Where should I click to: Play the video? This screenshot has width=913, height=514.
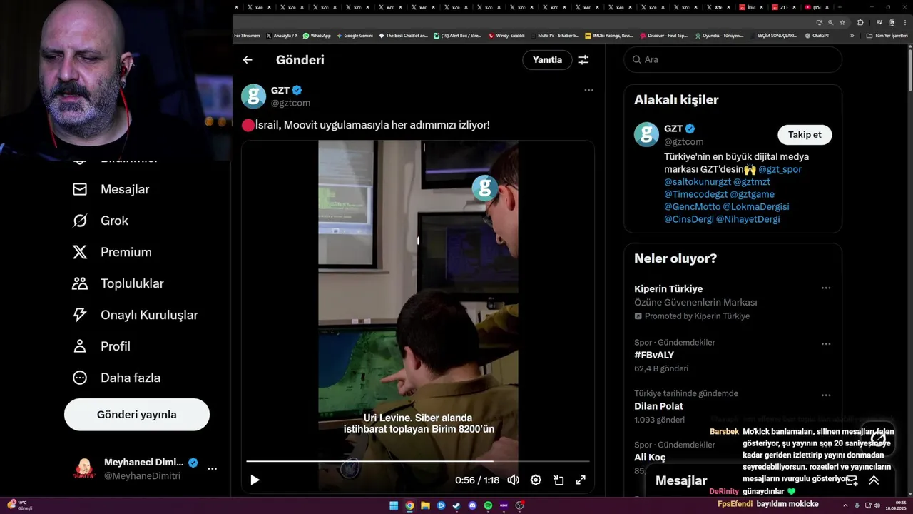(x=255, y=480)
